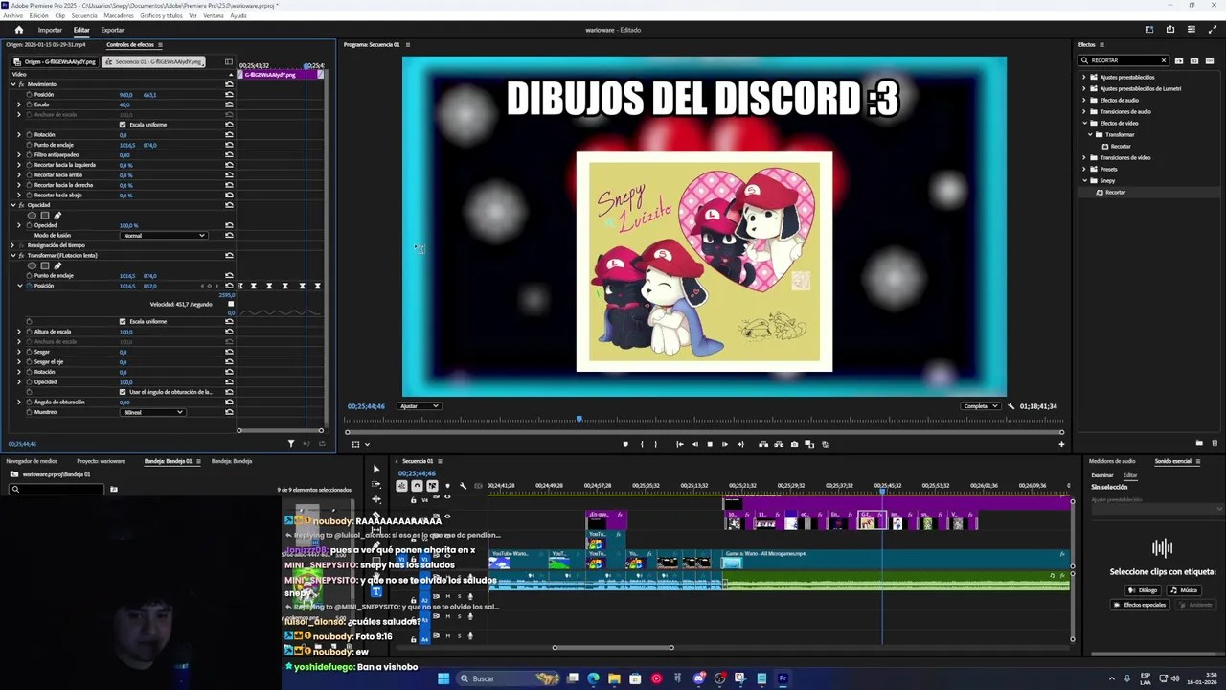Viewport: 1226px width, 690px height.
Task: Open Ajustar zoom level dropdown
Action: coord(420,406)
